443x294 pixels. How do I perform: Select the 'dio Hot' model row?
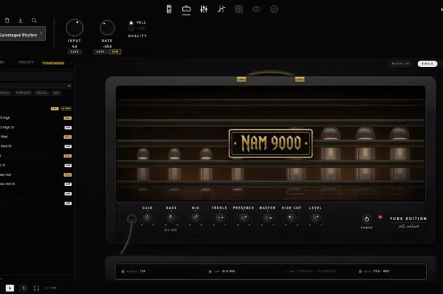(x=36, y=175)
